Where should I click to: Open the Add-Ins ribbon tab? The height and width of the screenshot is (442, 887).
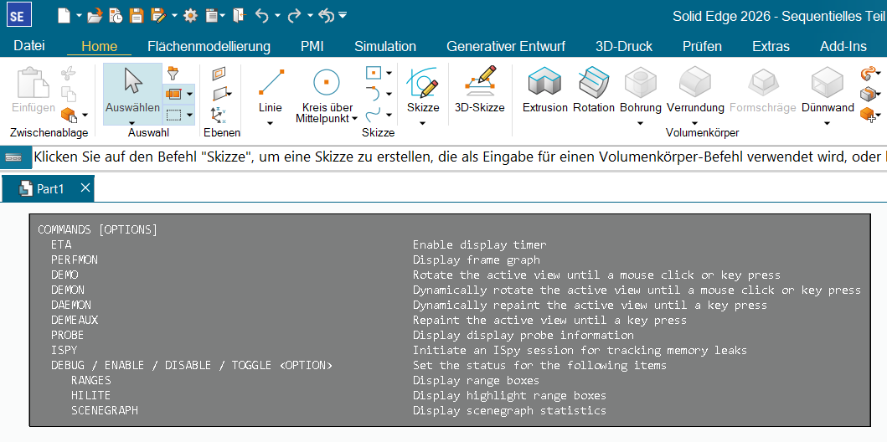click(x=843, y=46)
